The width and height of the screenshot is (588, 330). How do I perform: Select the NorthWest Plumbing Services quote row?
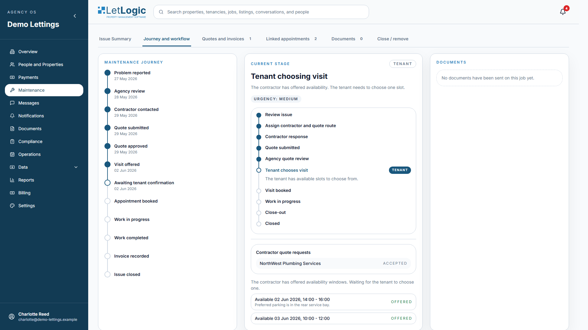click(x=333, y=263)
